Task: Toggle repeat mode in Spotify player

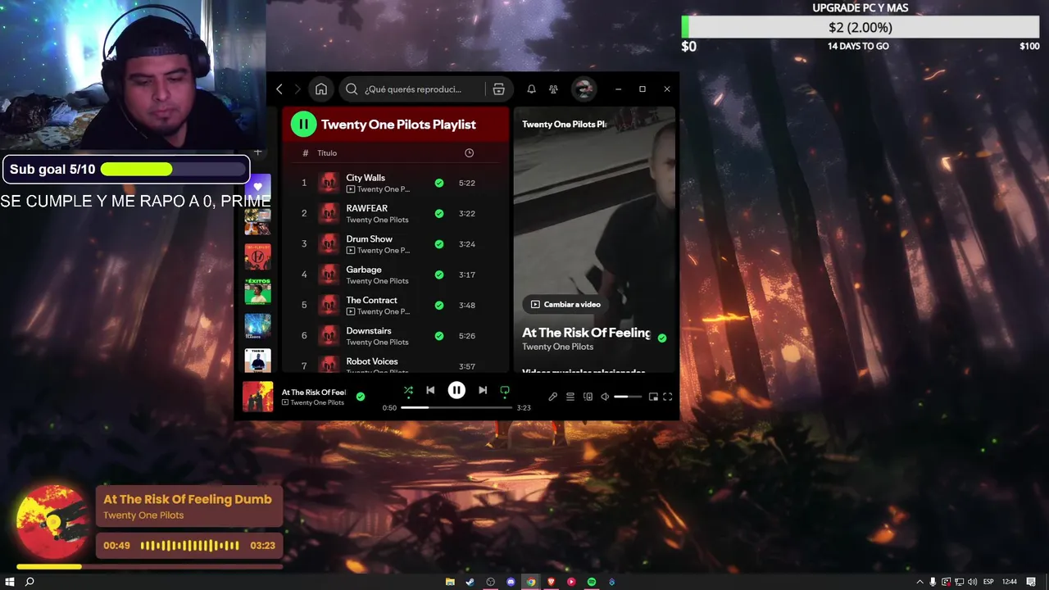Action: click(505, 390)
